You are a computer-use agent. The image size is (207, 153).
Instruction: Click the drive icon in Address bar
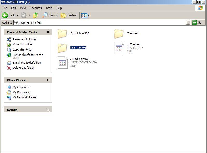pos(16,22)
